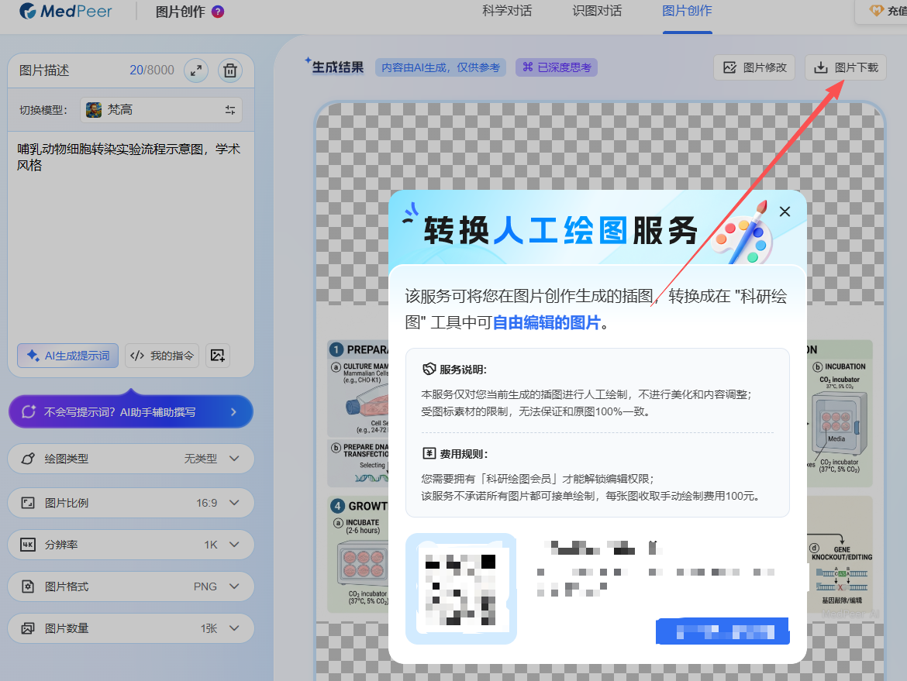
Task: Click the 已深度思考 badge
Action: [557, 67]
